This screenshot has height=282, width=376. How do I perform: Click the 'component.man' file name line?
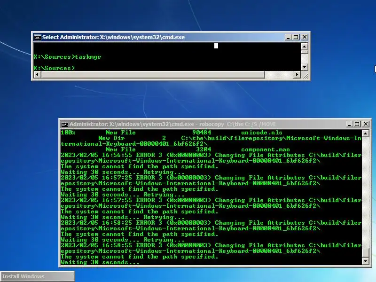pos(197,149)
